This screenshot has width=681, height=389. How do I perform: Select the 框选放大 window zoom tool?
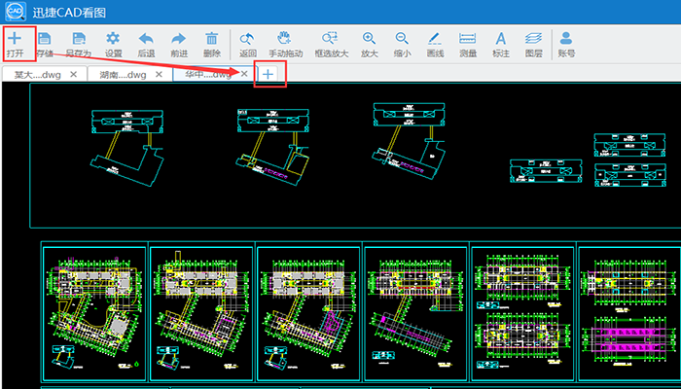[x=330, y=38]
